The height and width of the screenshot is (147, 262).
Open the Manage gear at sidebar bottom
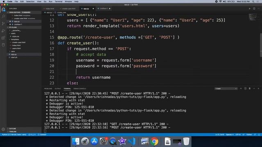pyautogui.click(x=3, y=129)
